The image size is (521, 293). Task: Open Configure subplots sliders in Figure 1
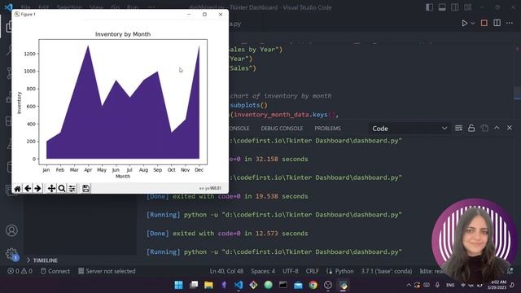coord(72,189)
